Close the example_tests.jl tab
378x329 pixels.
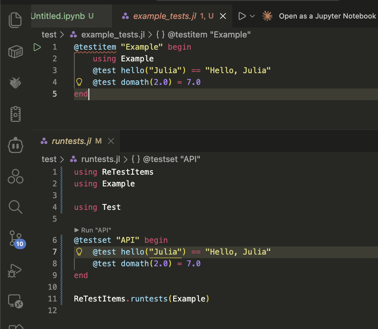coord(223,16)
